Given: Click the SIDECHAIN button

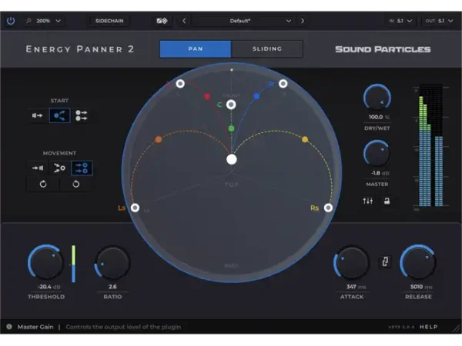Looking at the screenshot, I should pyautogui.click(x=109, y=21).
